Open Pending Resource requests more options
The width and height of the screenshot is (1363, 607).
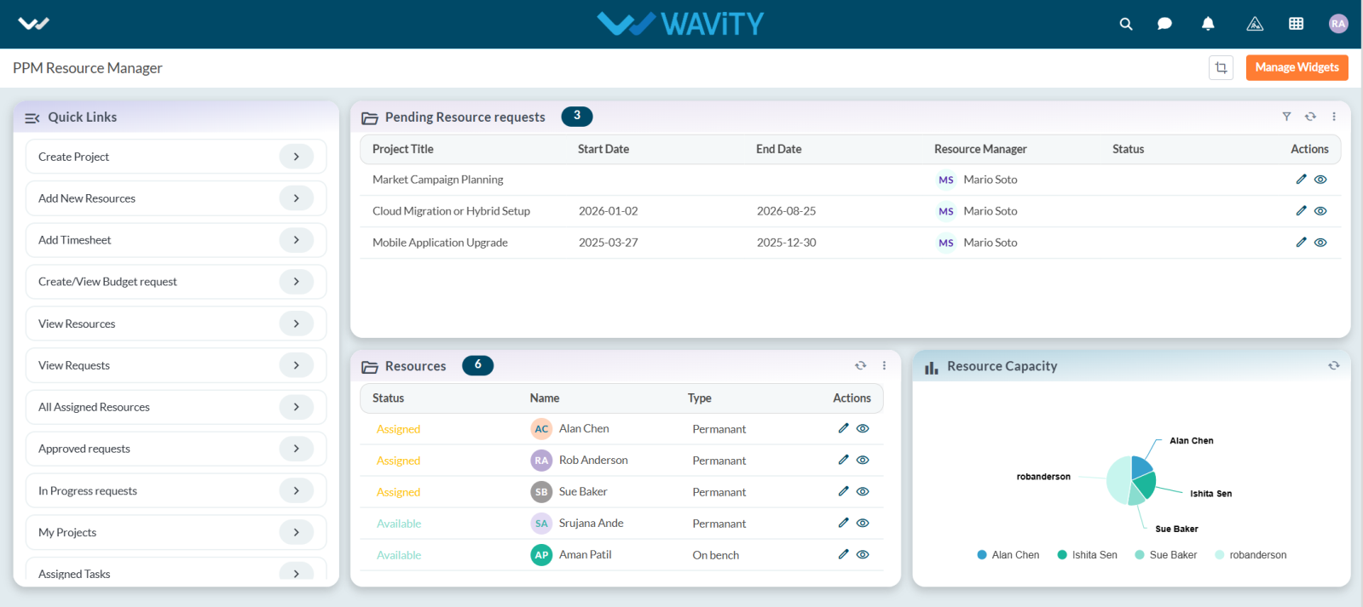[x=1334, y=117]
